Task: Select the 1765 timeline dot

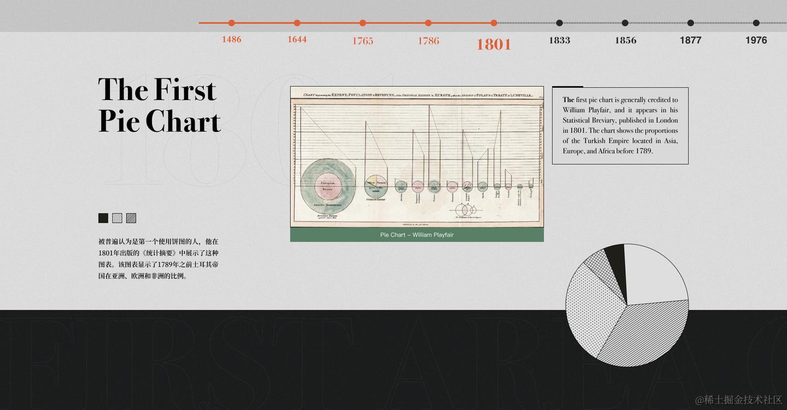Action: 363,23
